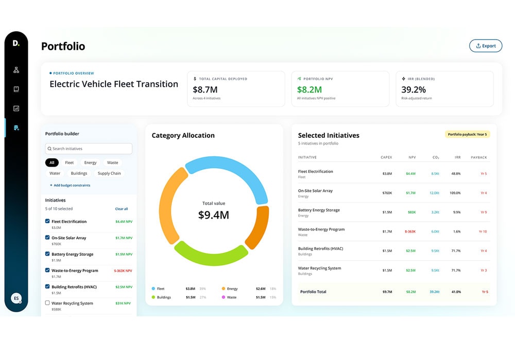Filter initiatives by Energy
Image resolution: width=515 pixels, height=343 pixels.
[x=90, y=163]
